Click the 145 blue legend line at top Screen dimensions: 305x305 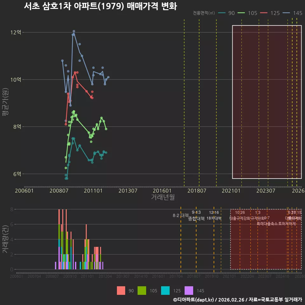pos(286,13)
